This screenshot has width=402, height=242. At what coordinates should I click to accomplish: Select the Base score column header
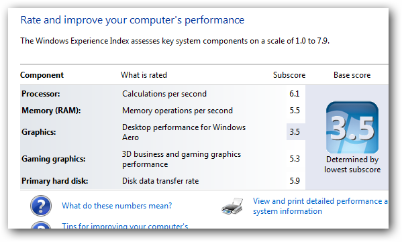[352, 75]
